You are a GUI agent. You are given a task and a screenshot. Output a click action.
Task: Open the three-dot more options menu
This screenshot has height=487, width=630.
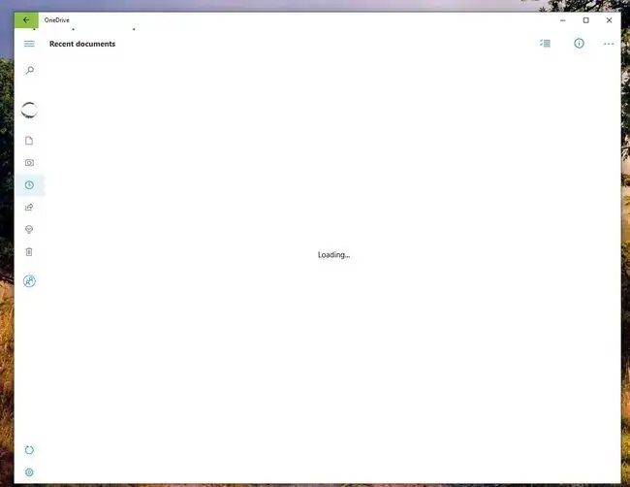[x=609, y=44]
